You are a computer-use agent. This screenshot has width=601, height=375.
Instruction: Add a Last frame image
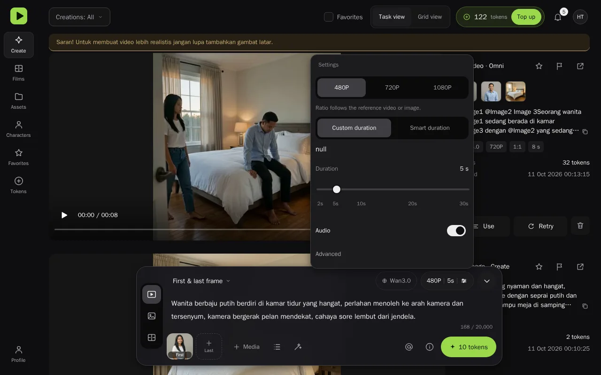click(209, 346)
